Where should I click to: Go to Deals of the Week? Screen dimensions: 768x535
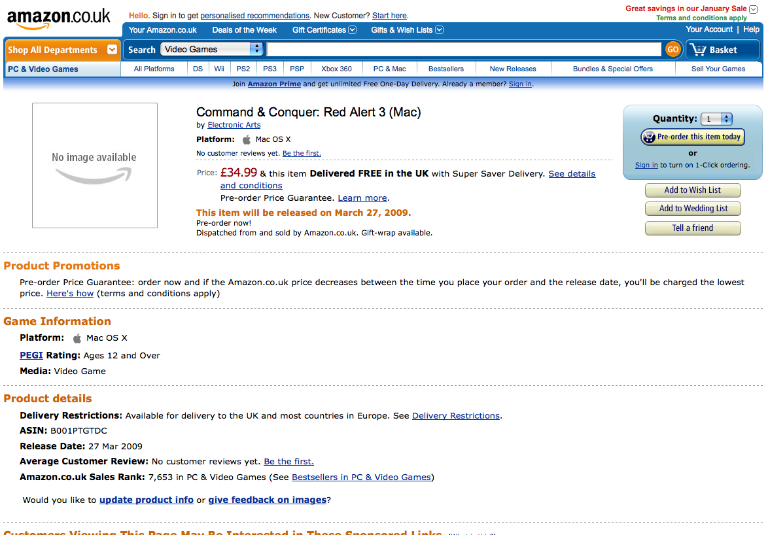[245, 30]
